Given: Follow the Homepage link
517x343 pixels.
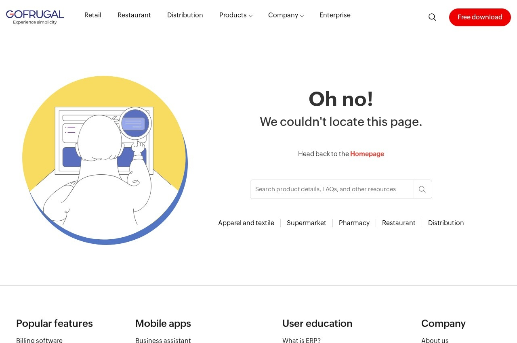Looking at the screenshot, I should point(367,154).
